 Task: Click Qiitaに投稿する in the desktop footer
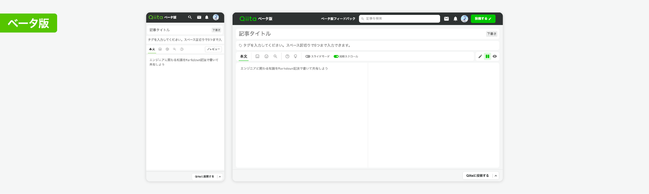478,176
